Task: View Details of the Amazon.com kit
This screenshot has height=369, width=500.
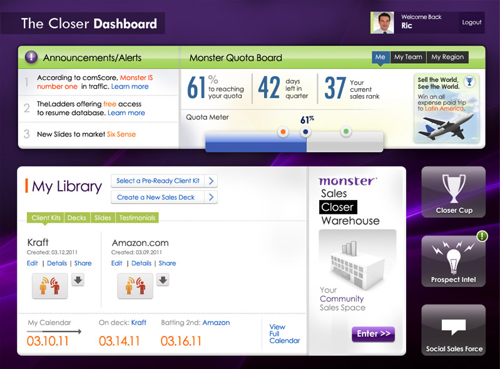Action: tap(141, 263)
